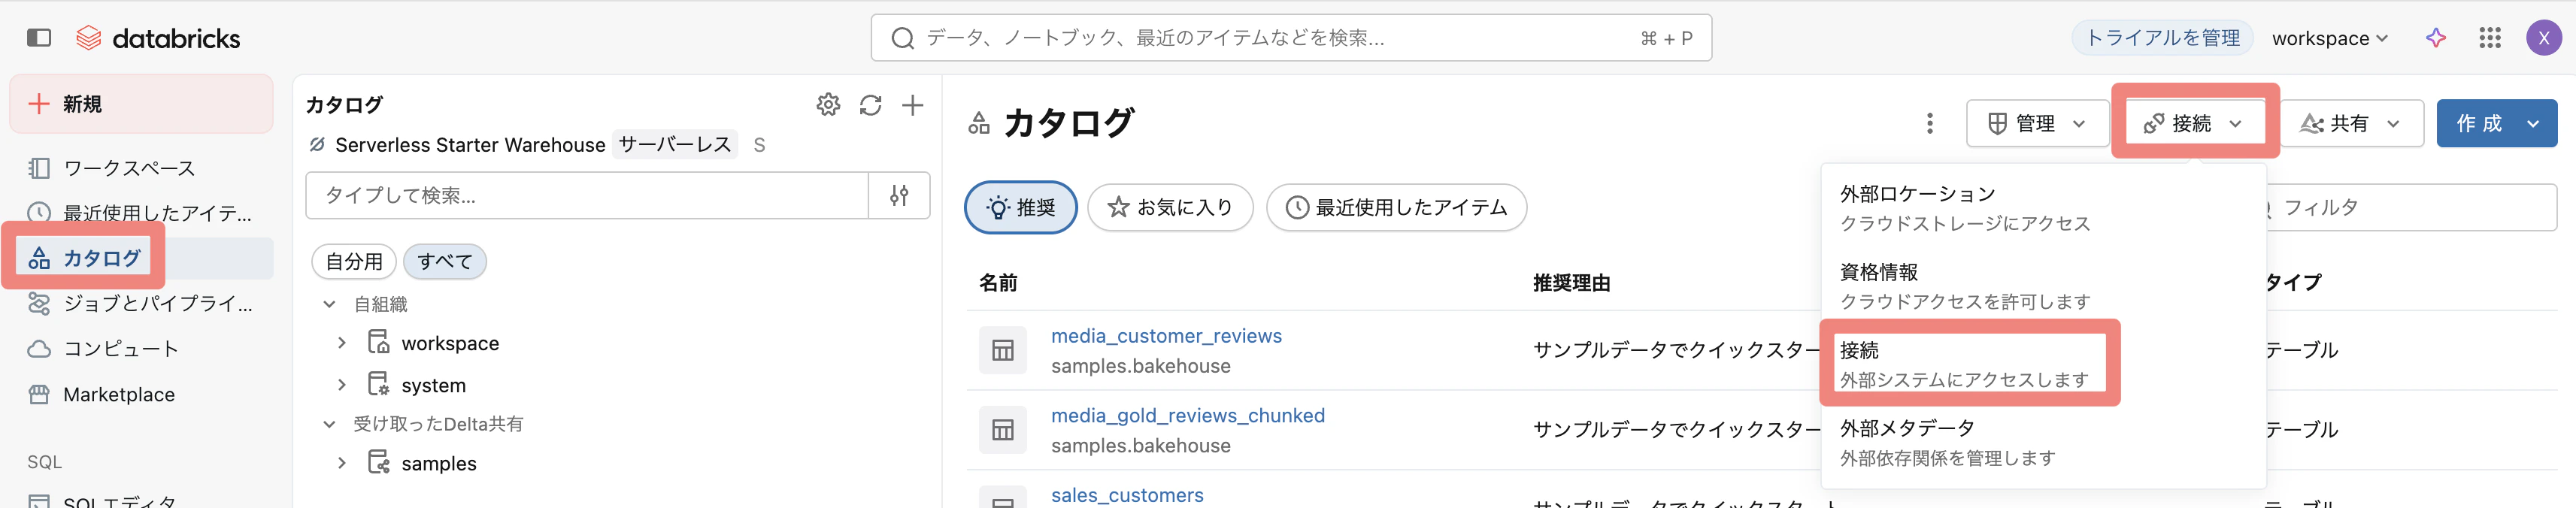
Task: Open Compute in the sidebar
Action: 140,349
